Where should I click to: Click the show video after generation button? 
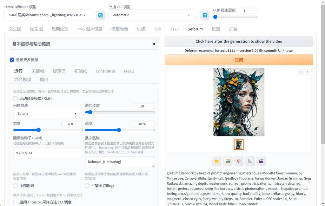coord(239,41)
